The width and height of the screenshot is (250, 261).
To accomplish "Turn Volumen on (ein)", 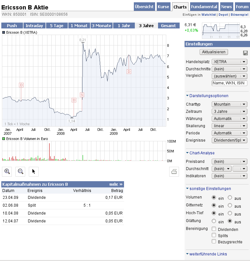I will click(214, 198).
